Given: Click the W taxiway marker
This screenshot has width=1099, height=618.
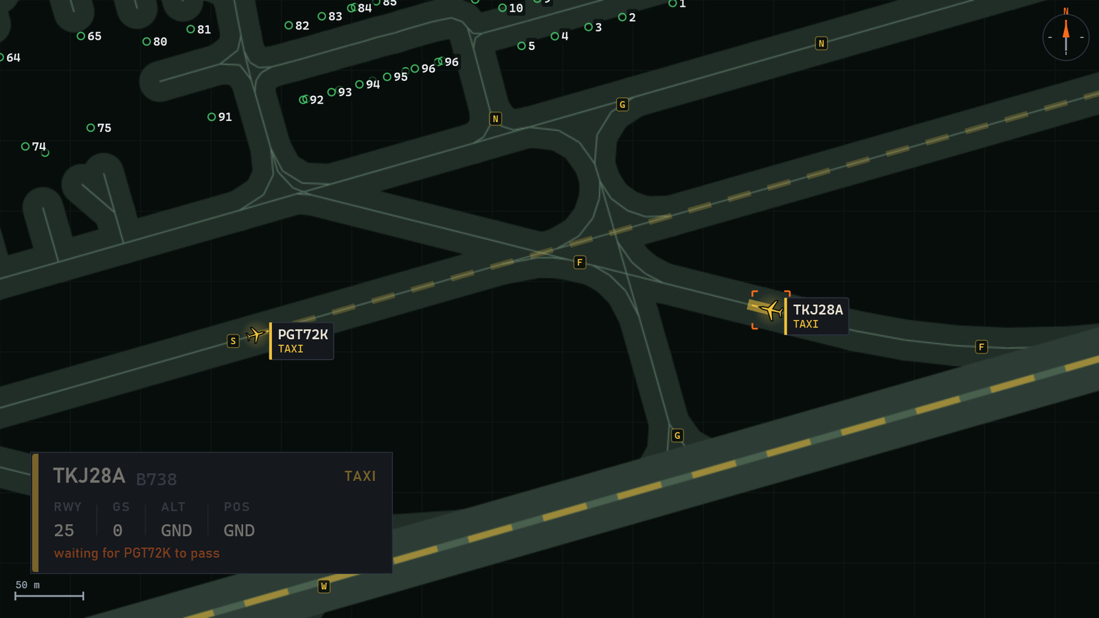Looking at the screenshot, I should (x=324, y=586).
